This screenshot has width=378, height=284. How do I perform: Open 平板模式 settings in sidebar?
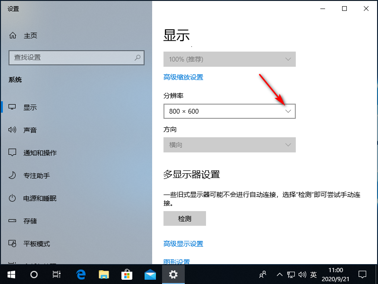click(x=33, y=244)
